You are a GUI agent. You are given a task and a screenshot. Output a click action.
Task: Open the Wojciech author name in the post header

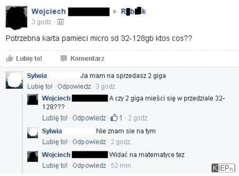tap(49, 12)
